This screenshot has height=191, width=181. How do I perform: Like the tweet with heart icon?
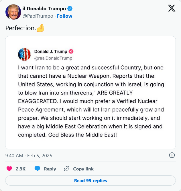9,169
